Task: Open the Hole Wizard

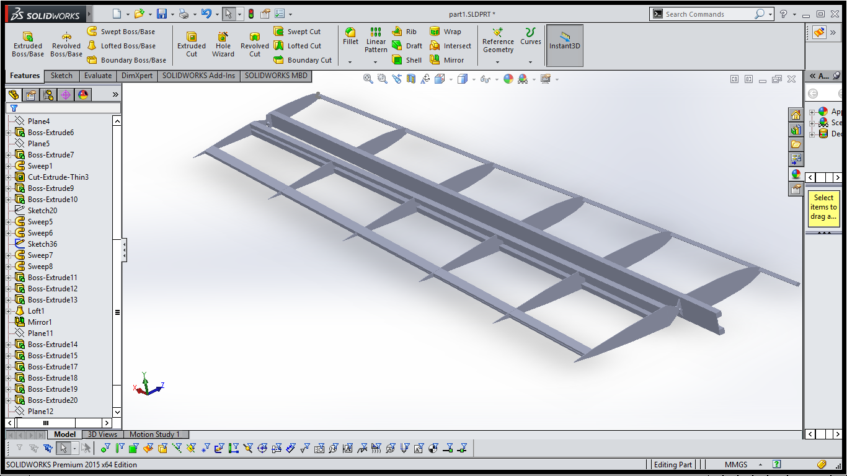Action: click(223, 45)
